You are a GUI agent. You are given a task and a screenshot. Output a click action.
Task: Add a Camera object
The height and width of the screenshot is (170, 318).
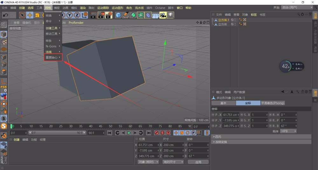(163, 15)
